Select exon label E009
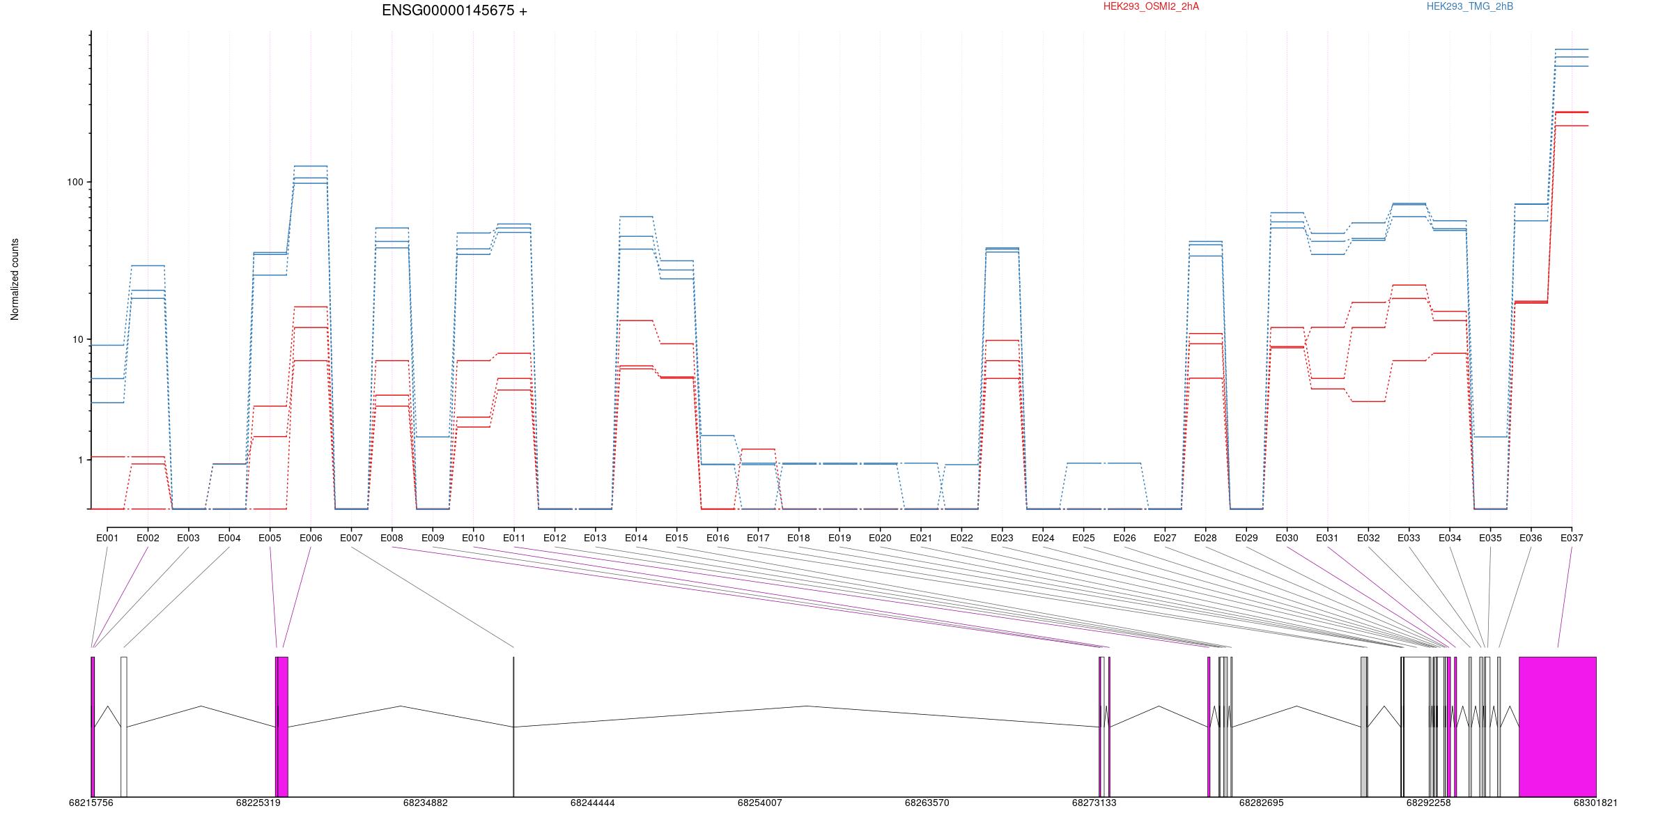 pos(433,538)
